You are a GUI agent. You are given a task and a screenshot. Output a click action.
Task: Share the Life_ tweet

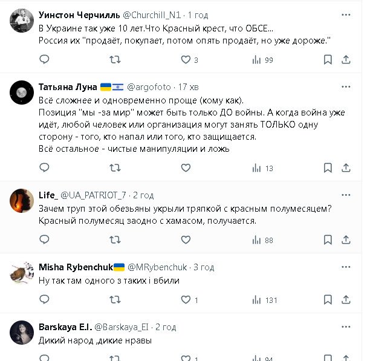346,240
